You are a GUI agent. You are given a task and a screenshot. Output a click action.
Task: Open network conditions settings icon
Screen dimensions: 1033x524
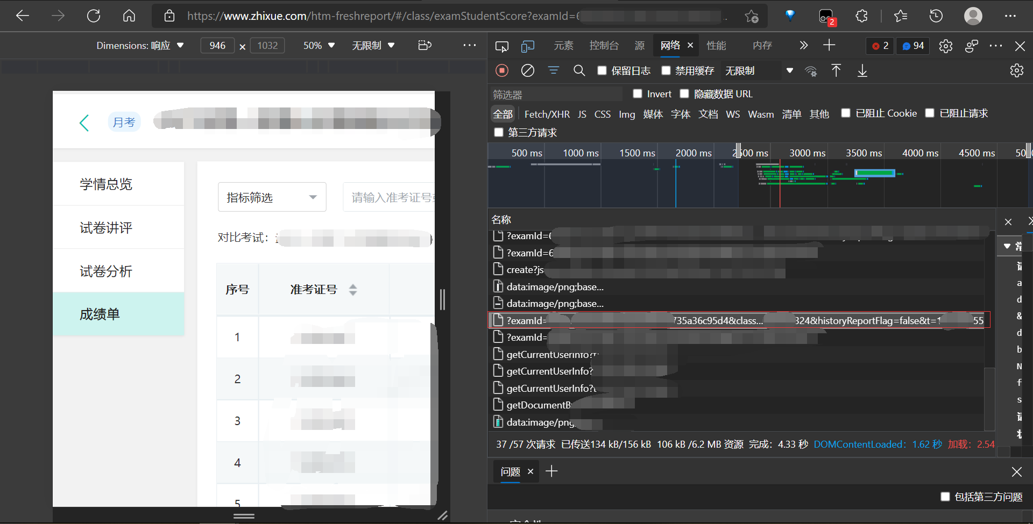coord(811,70)
